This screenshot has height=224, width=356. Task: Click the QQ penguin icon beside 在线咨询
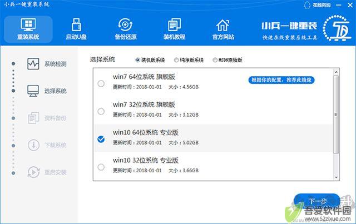coord(307,5)
